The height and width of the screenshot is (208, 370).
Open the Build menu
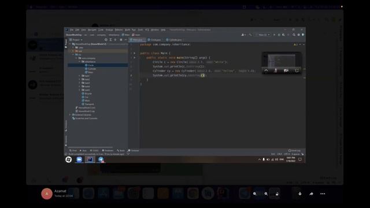coord(127,30)
